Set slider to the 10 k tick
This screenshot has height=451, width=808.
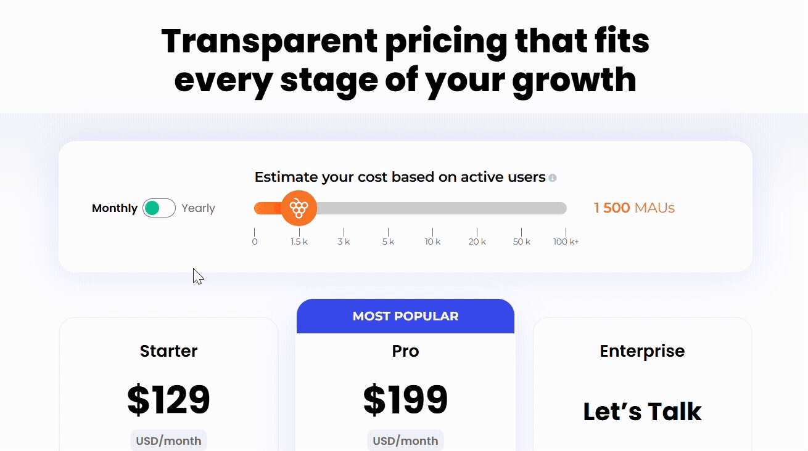432,242
